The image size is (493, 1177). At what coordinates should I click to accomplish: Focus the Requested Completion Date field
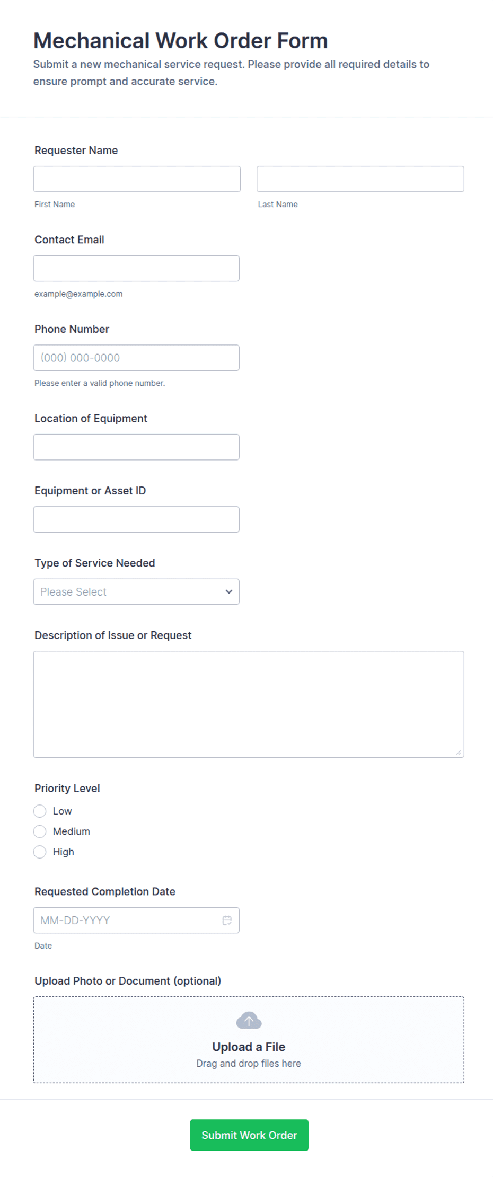coord(136,920)
